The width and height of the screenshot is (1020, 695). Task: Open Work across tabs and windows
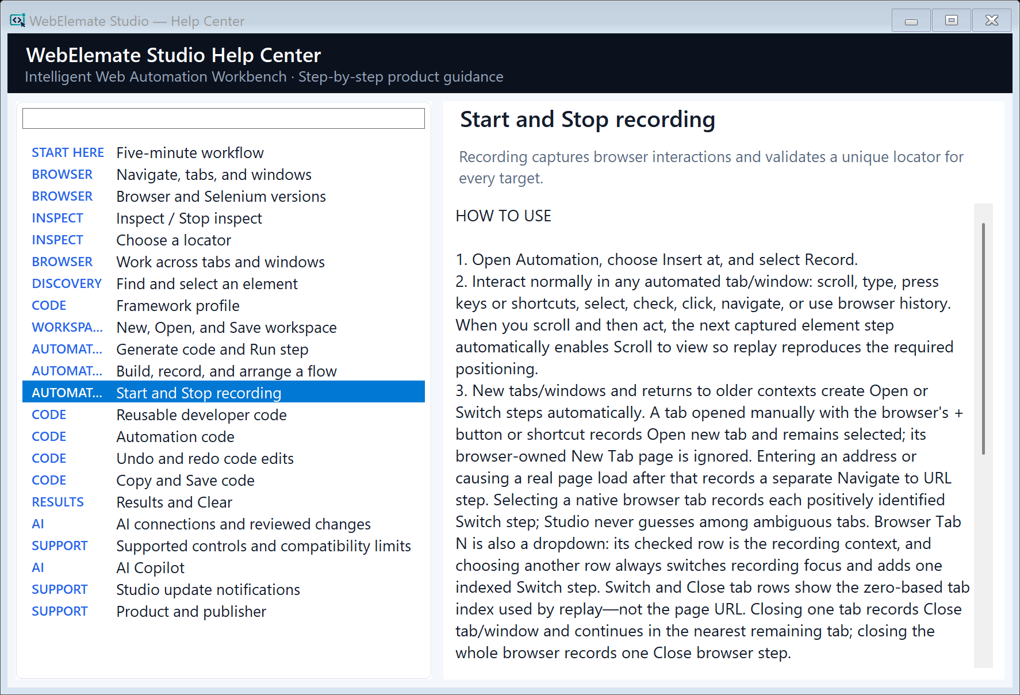pyautogui.click(x=223, y=262)
